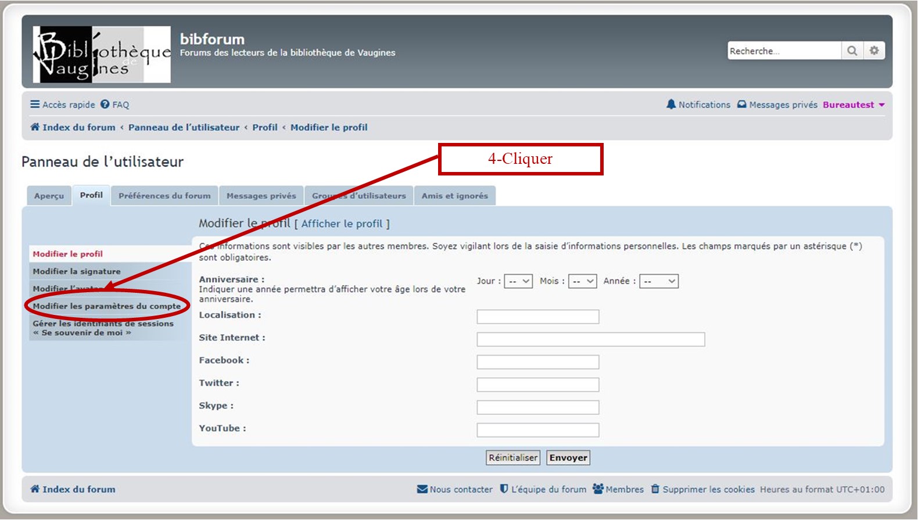Click the Notifications bell icon
The height and width of the screenshot is (520, 918).
point(671,105)
